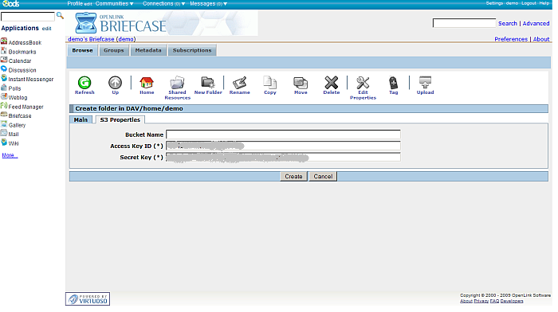Click the Create button

pos(293,177)
